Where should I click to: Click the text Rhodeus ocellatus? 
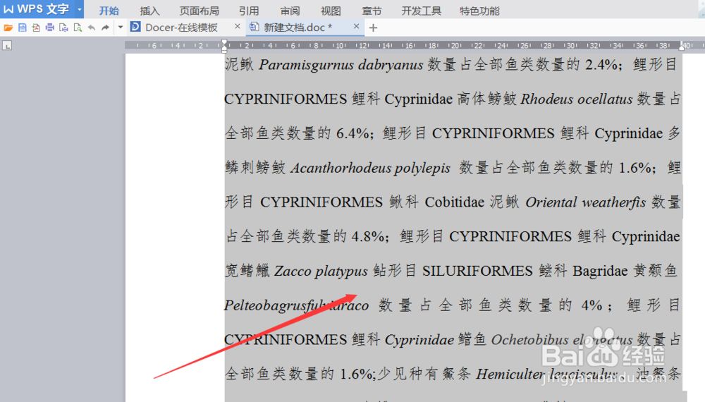[577, 99]
